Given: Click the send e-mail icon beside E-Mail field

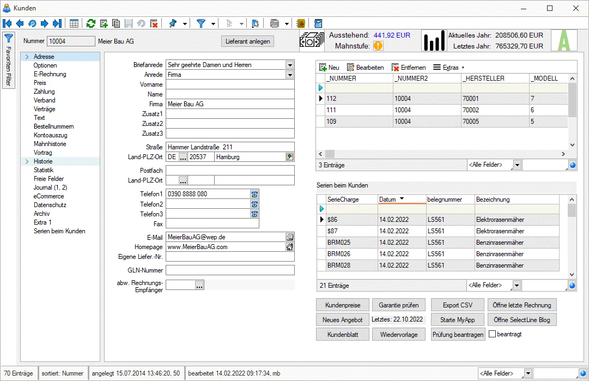Looking at the screenshot, I should 289,237.
